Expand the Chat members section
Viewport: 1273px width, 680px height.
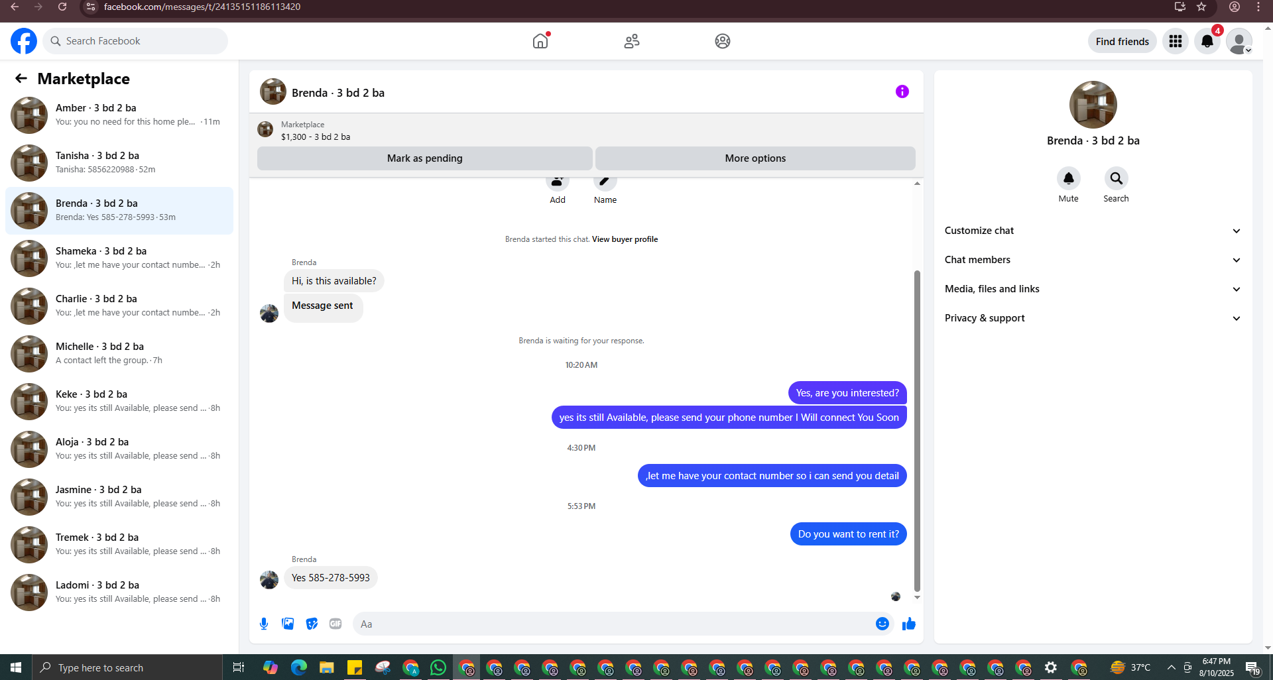coord(1093,260)
